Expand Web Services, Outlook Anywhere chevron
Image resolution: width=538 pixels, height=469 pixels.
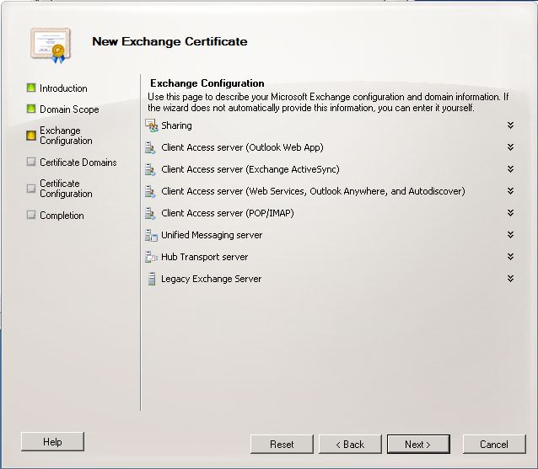[510, 191]
